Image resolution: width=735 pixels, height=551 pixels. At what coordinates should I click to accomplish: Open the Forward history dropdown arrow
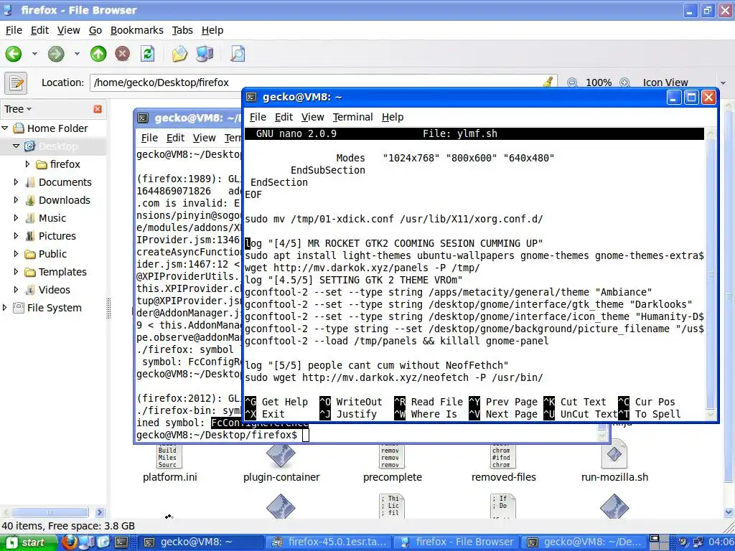click(x=77, y=54)
